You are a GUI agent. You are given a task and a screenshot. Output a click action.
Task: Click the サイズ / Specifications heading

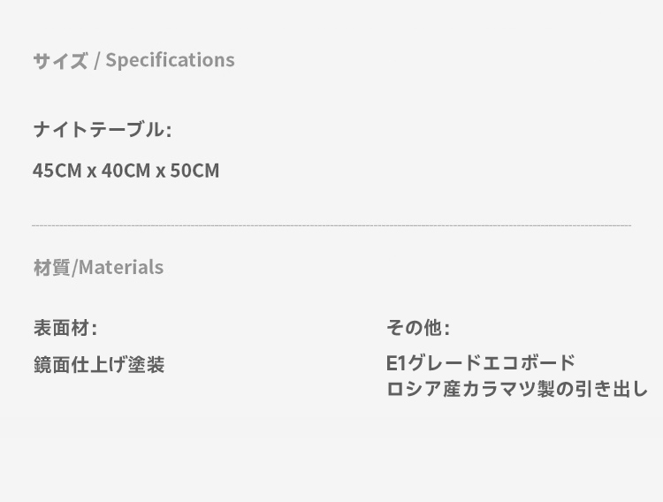tap(133, 60)
